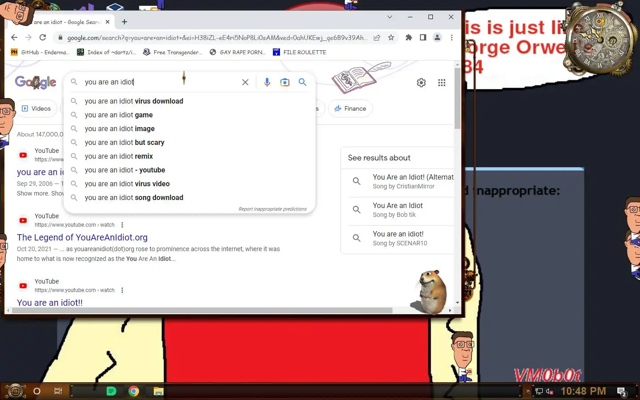Open the steampunk Start button on taskbar
640x400 pixels.
point(15,391)
